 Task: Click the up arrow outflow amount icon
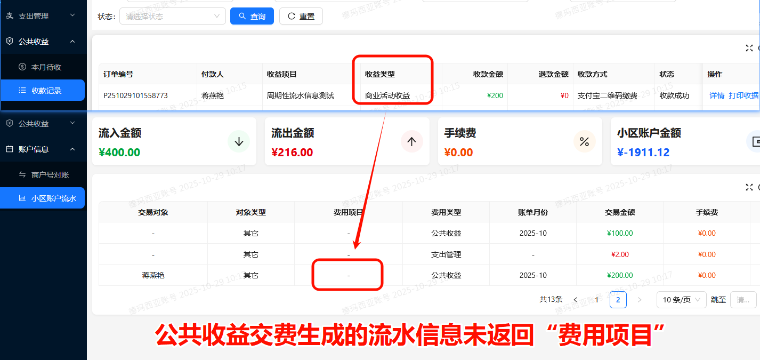[411, 141]
